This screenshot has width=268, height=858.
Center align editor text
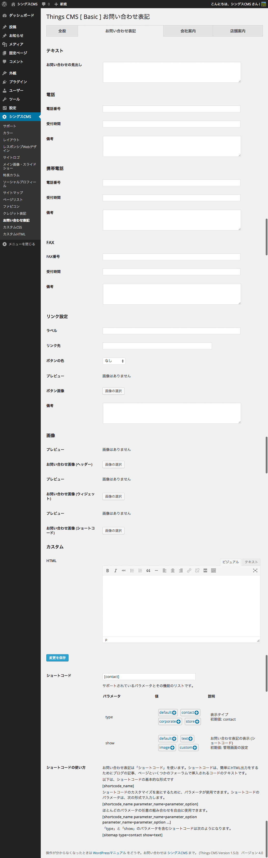(x=173, y=570)
